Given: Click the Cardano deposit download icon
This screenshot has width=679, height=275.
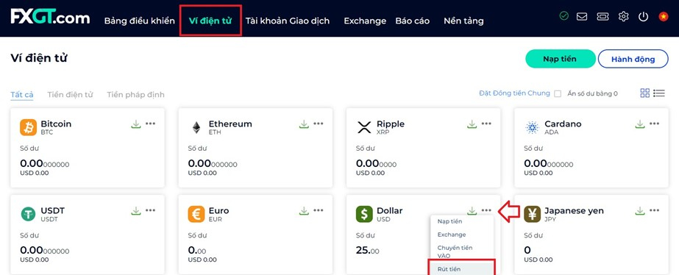Looking at the screenshot, I should (x=640, y=124).
